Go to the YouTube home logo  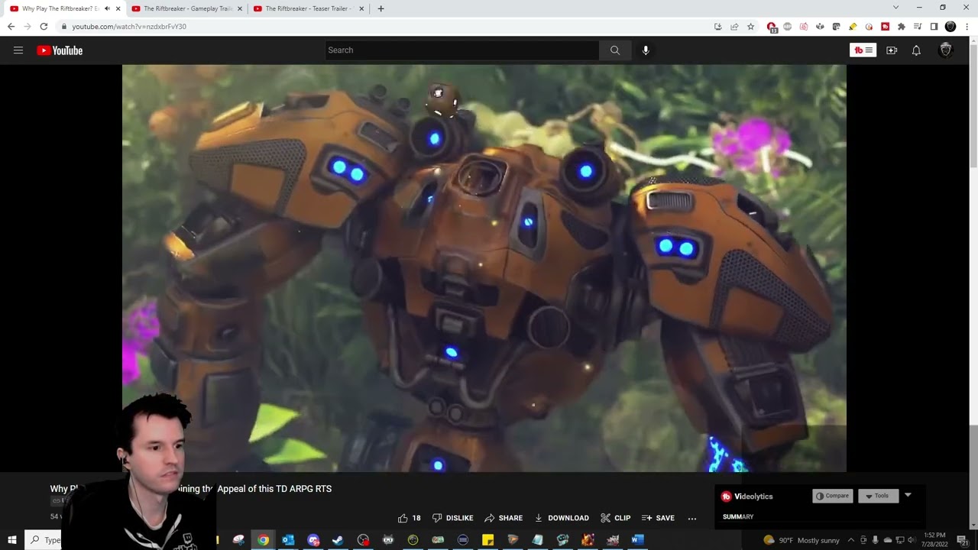pyautogui.click(x=60, y=50)
